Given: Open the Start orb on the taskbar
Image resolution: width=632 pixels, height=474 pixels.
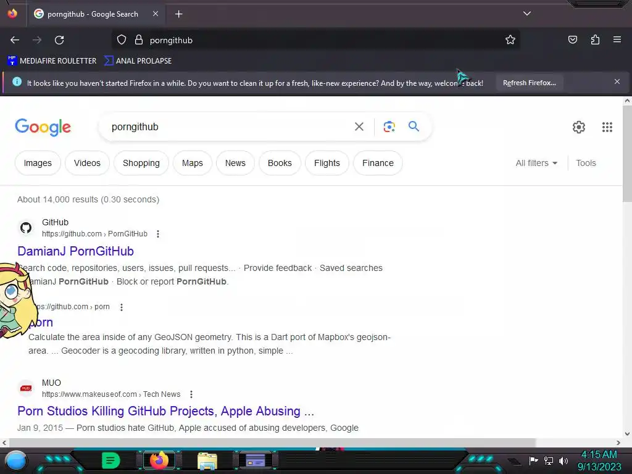Looking at the screenshot, I should (16, 460).
